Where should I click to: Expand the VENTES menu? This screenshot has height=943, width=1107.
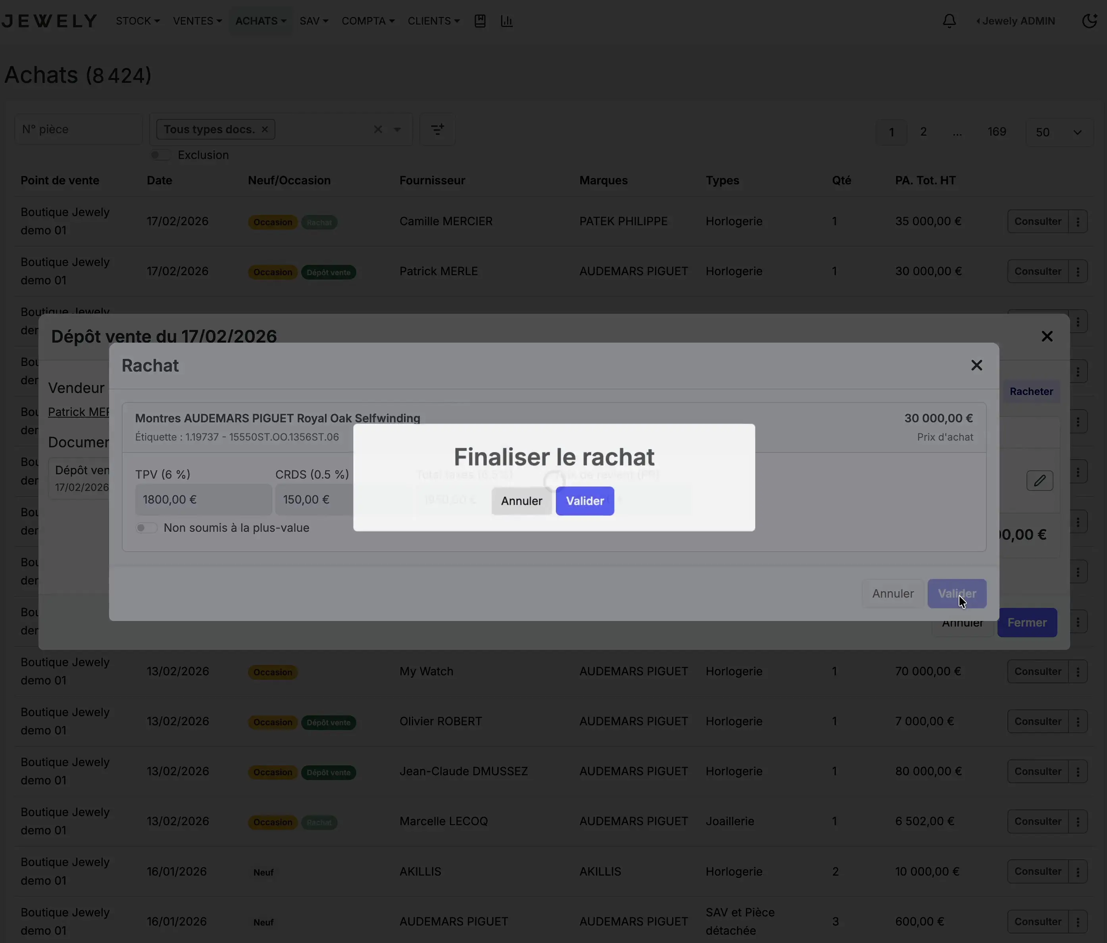click(x=197, y=21)
